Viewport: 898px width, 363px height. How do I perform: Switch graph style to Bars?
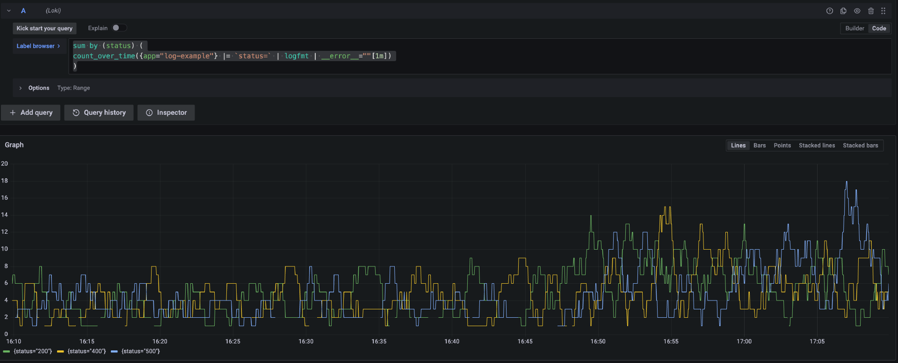tap(760, 146)
